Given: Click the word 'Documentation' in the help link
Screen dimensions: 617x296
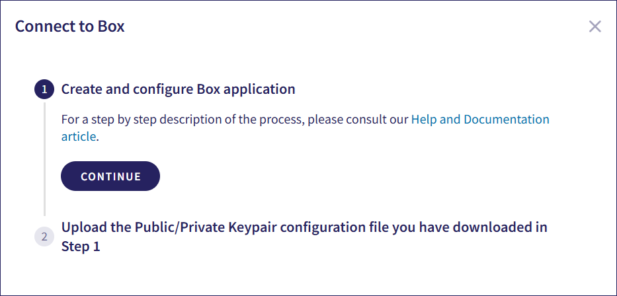Looking at the screenshot, I should click(x=507, y=120).
